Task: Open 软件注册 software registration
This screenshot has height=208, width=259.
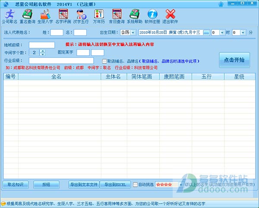Action: (152, 16)
